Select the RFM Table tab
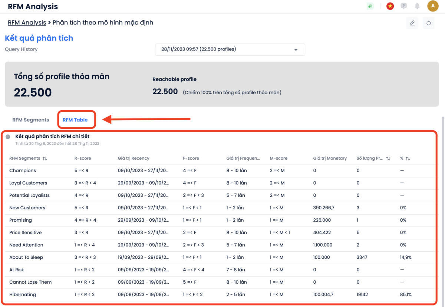Viewport: 445px width, 307px height. 75,120
